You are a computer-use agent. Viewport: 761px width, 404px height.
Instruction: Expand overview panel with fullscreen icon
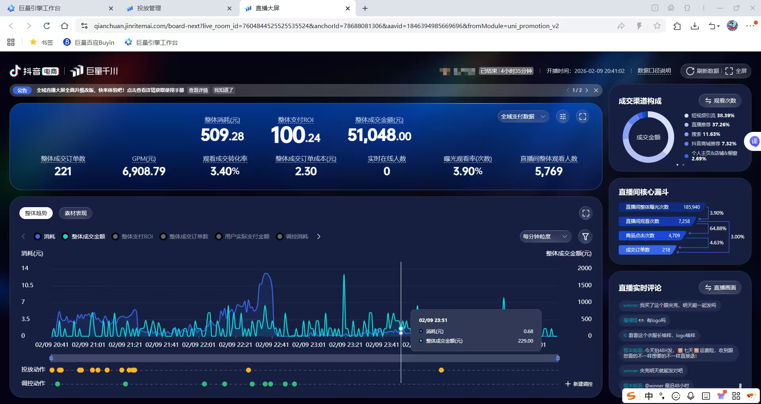pos(582,116)
